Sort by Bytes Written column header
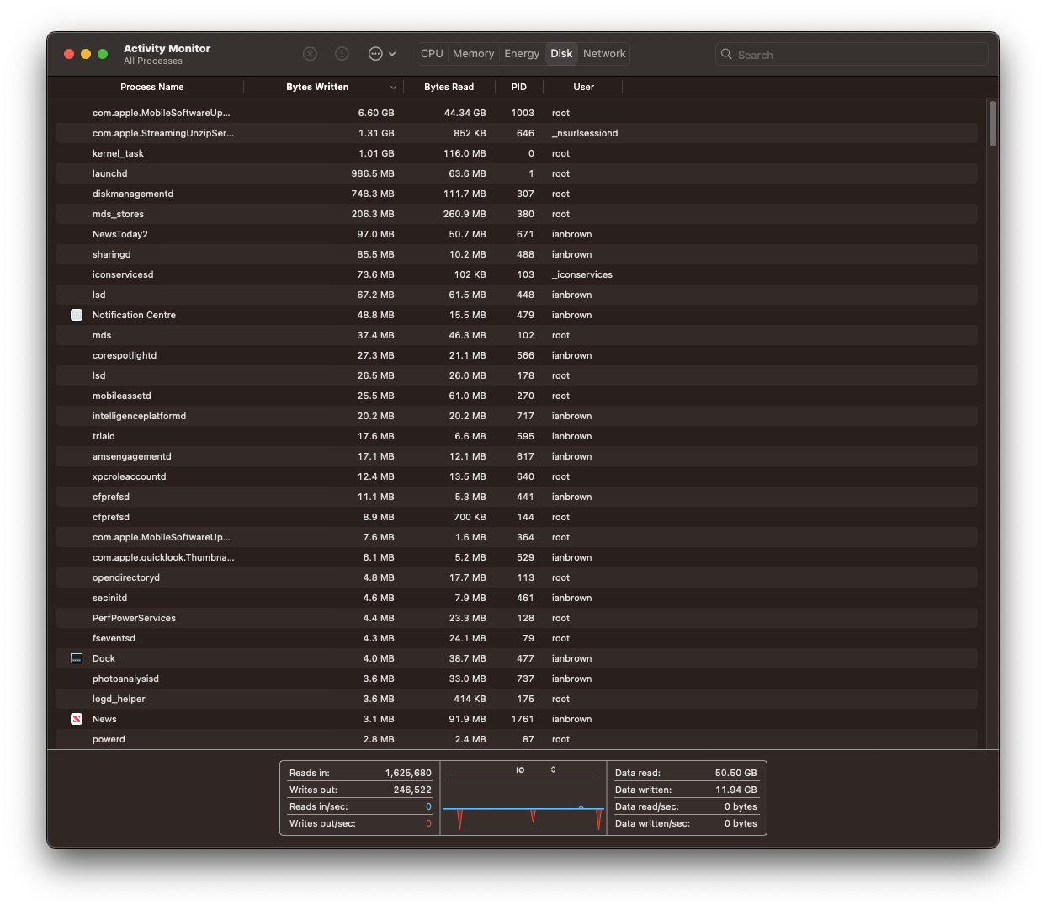The width and height of the screenshot is (1046, 910). point(317,87)
